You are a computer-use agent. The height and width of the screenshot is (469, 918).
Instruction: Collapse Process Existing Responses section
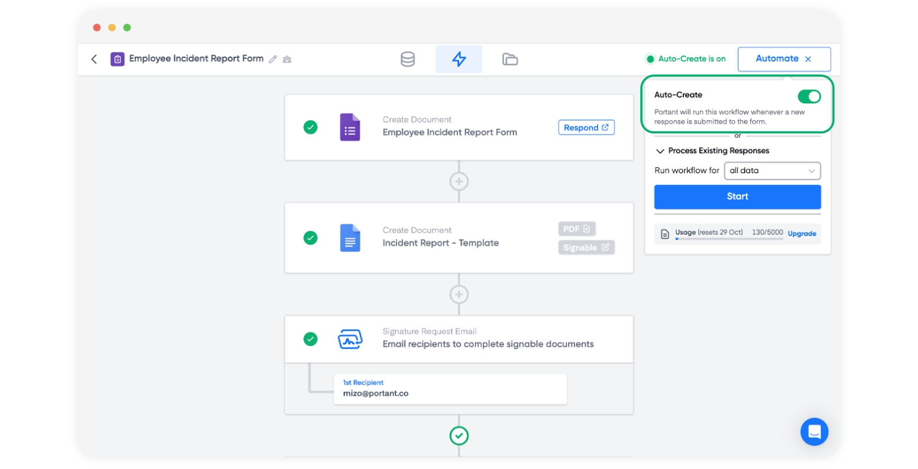coord(660,151)
